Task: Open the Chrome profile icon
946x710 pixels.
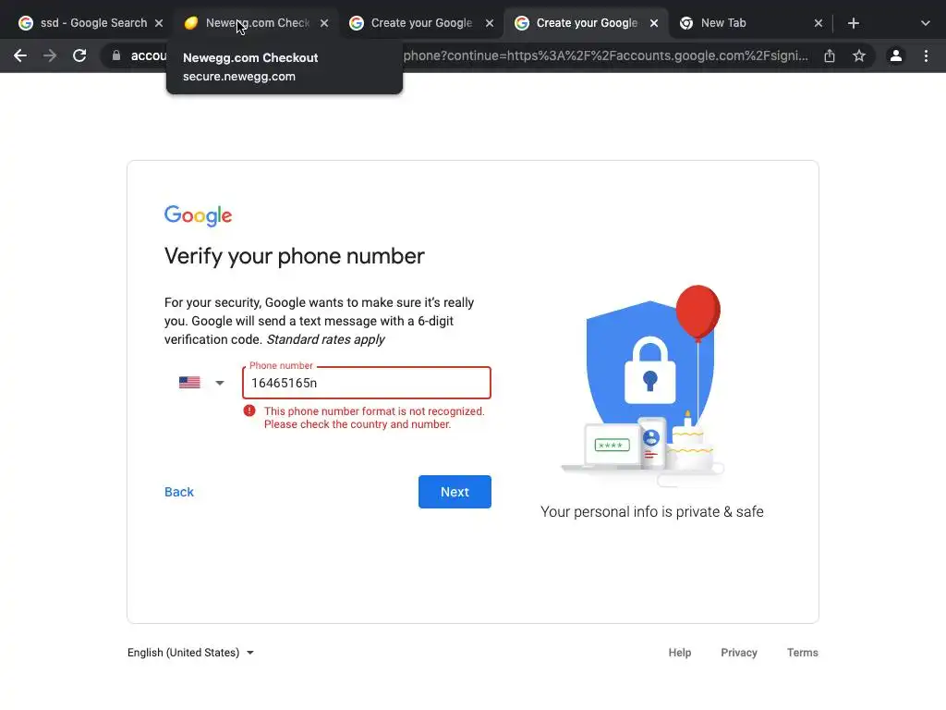Action: pos(896,55)
